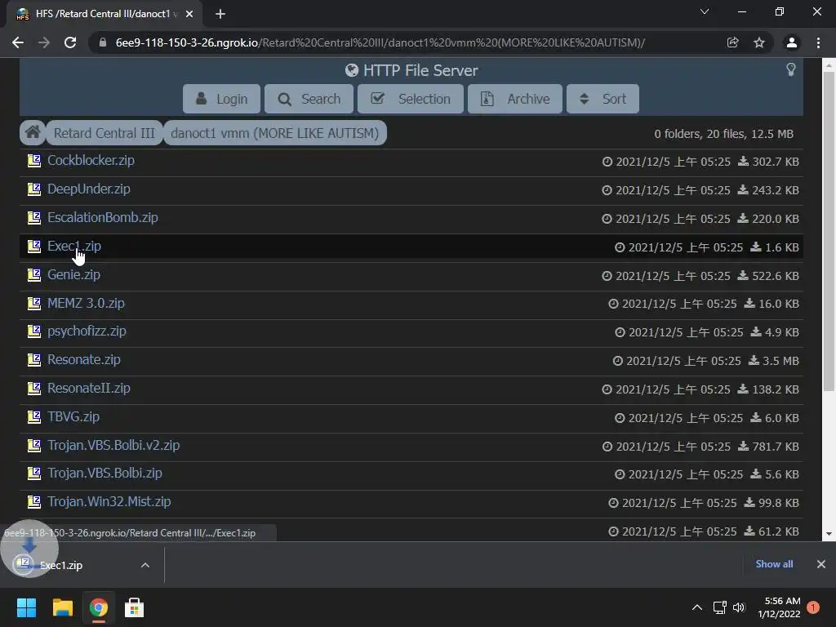Close the downloads bar
The image size is (836, 627).
[x=821, y=564]
